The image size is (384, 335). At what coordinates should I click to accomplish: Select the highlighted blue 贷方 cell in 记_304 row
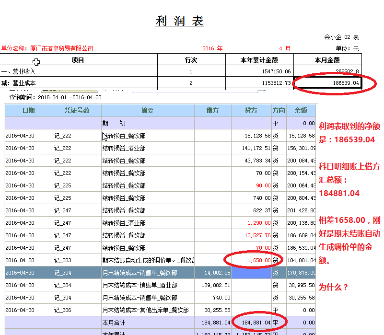click(x=251, y=273)
